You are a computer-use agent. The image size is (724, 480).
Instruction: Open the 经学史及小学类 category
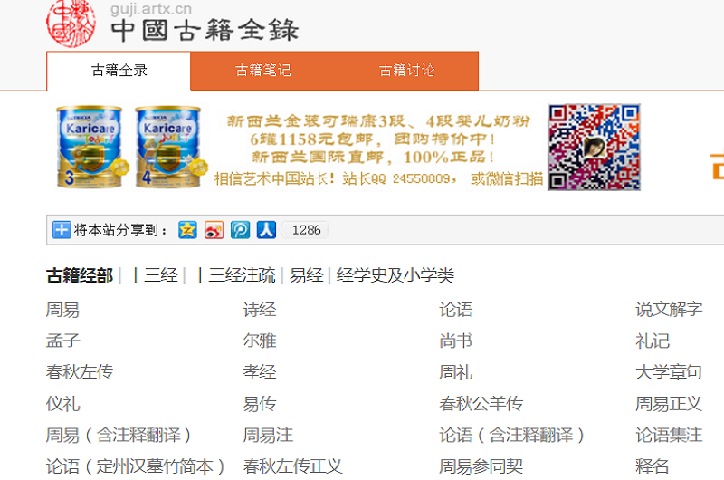[x=395, y=276]
